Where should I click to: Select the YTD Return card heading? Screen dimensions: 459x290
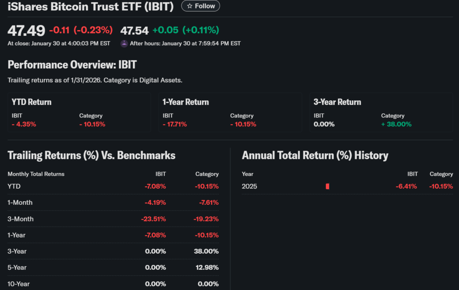[x=31, y=102]
